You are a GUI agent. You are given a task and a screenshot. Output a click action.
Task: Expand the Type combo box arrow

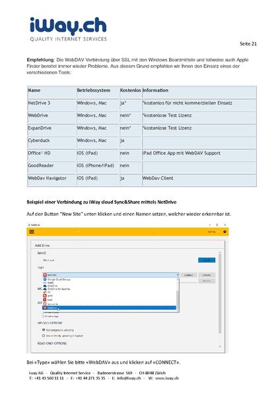[x=178, y=275]
